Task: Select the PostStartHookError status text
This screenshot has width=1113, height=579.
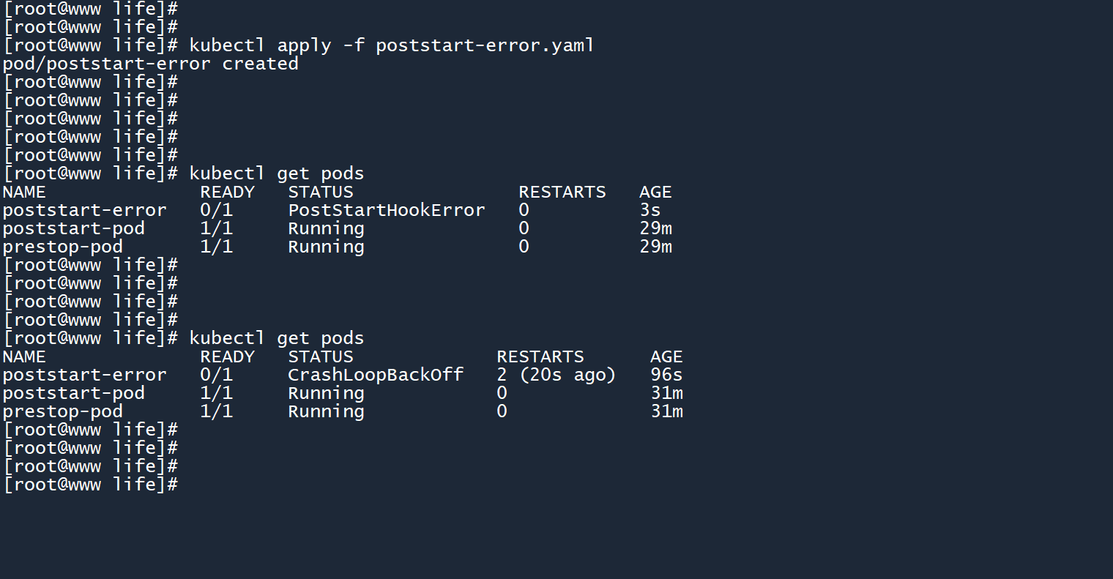Action: 386,211
